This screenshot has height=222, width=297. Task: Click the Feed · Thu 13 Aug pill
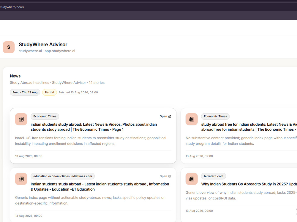[x=25, y=92]
